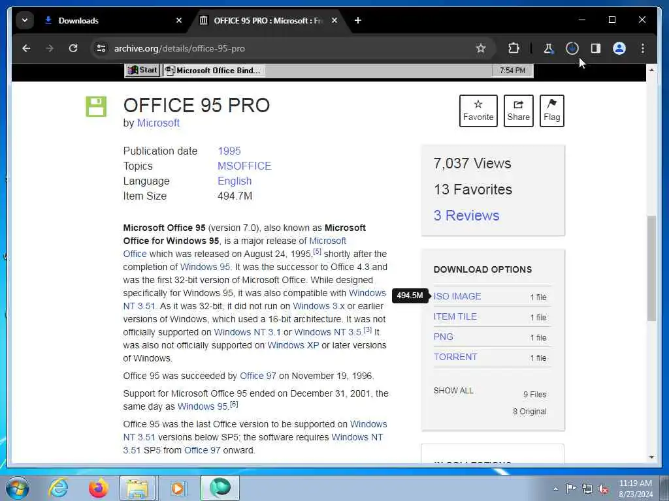
Task: Select the active browser taskbar icon
Action: pos(220,488)
